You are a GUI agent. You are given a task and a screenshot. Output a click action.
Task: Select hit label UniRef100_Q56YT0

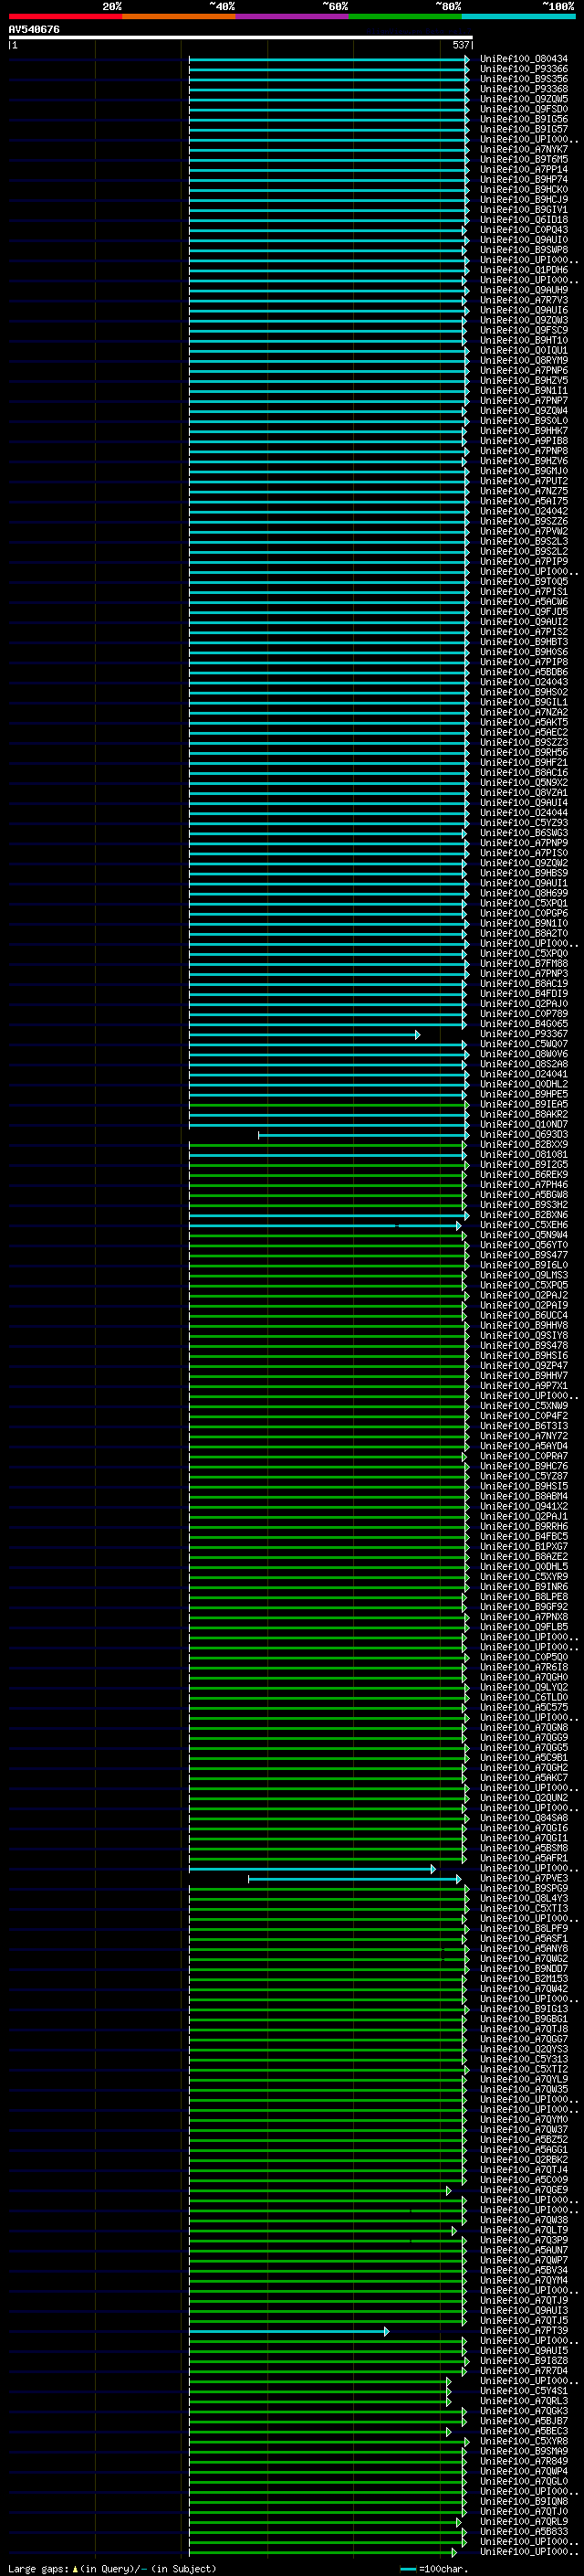coord(523,1246)
